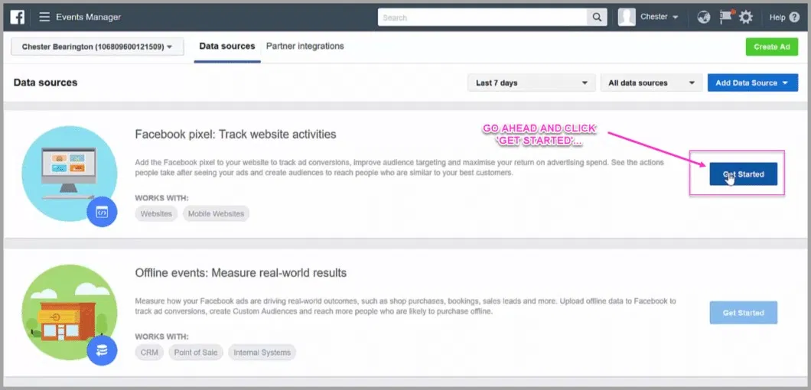The height and width of the screenshot is (390, 811).
Task: Open the Events Manager menu title
Action: [x=89, y=17]
